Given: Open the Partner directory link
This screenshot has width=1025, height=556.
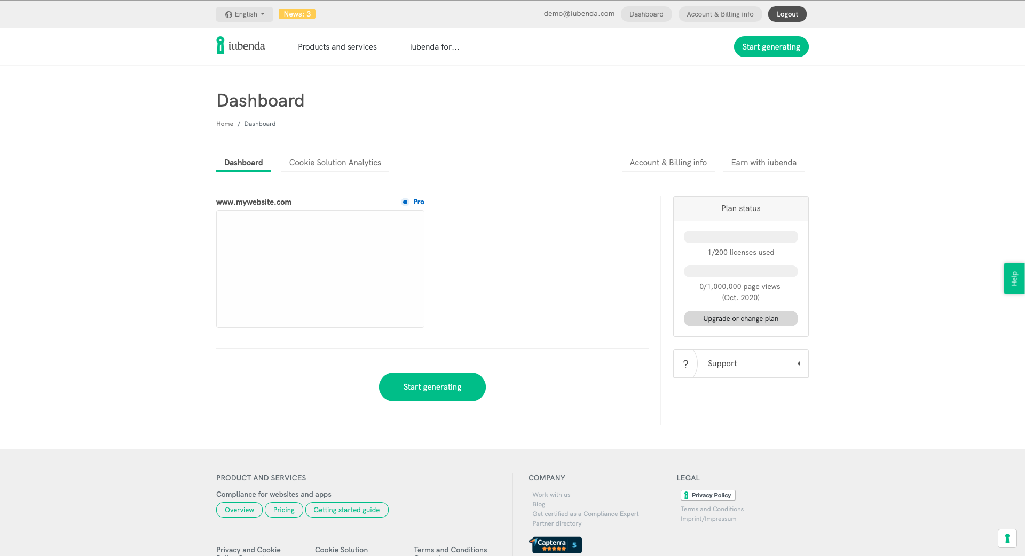Looking at the screenshot, I should (x=557, y=523).
